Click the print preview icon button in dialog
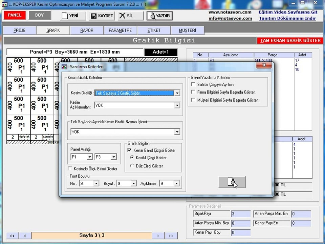 coord(232,182)
